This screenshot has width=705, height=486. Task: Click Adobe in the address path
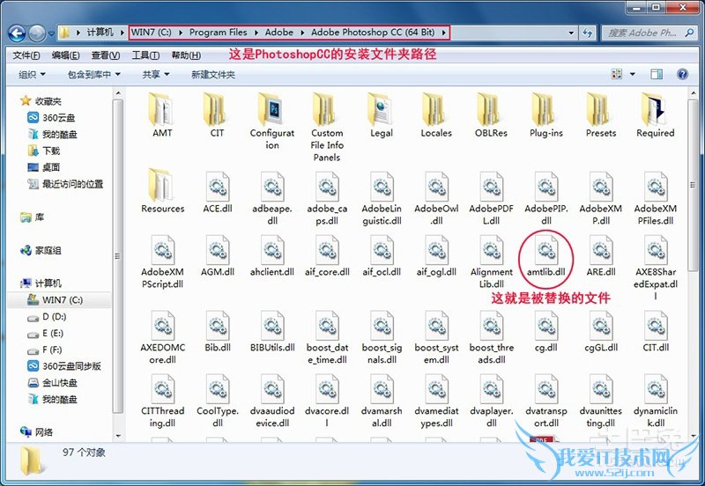click(x=278, y=33)
